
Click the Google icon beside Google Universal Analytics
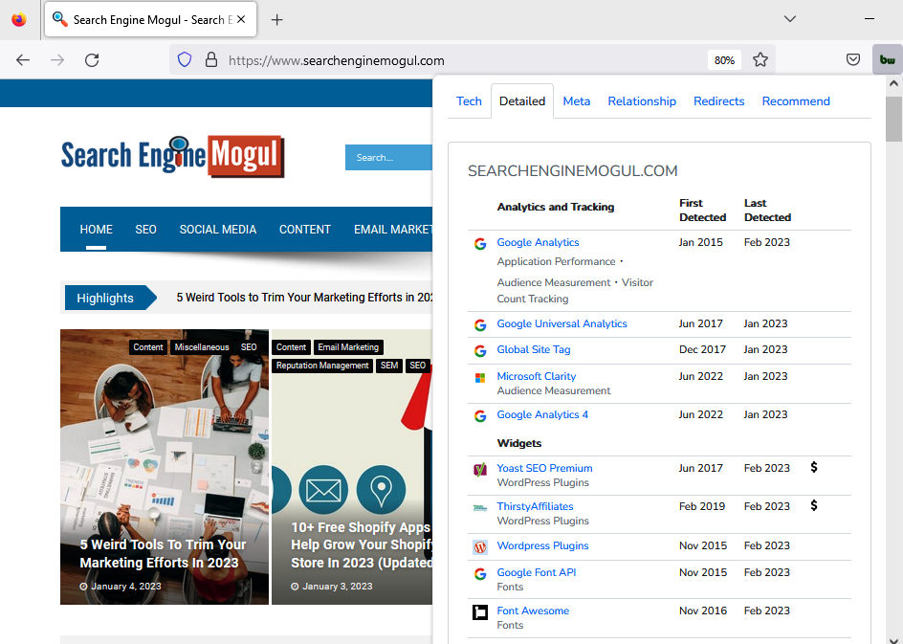[480, 325]
